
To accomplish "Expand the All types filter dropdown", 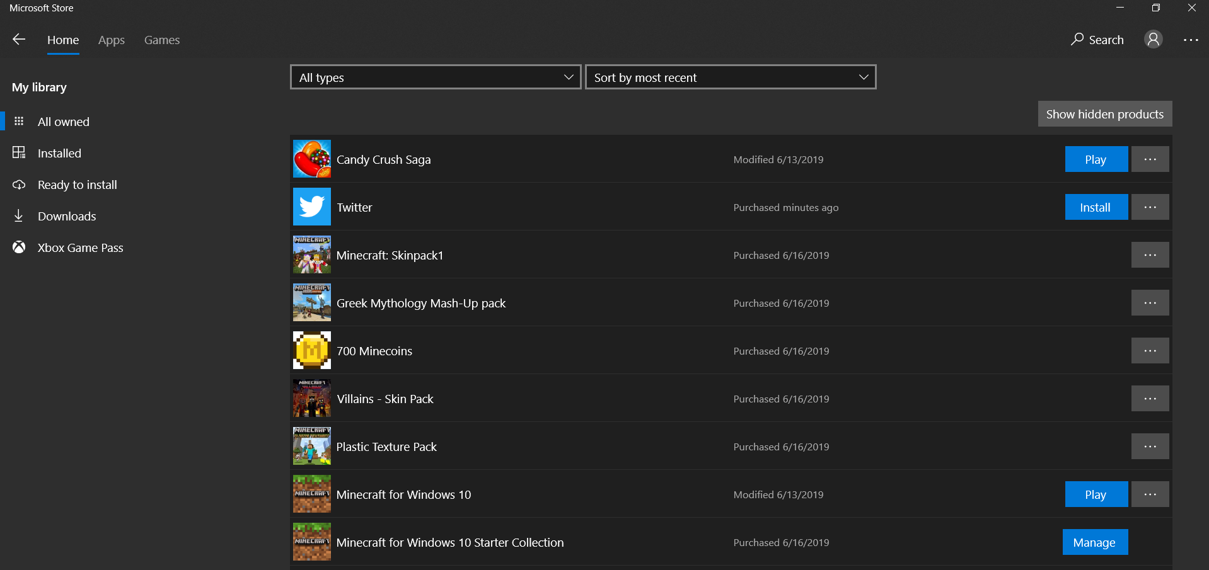I will tap(436, 77).
